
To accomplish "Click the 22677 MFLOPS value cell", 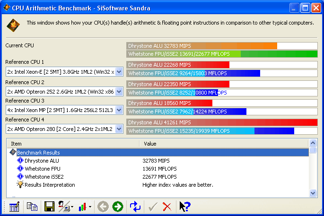I will pos(159,177).
